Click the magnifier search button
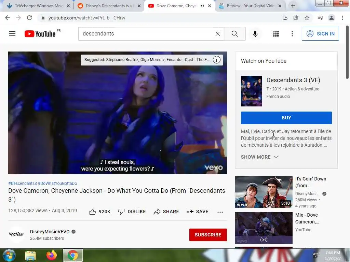 point(234,34)
